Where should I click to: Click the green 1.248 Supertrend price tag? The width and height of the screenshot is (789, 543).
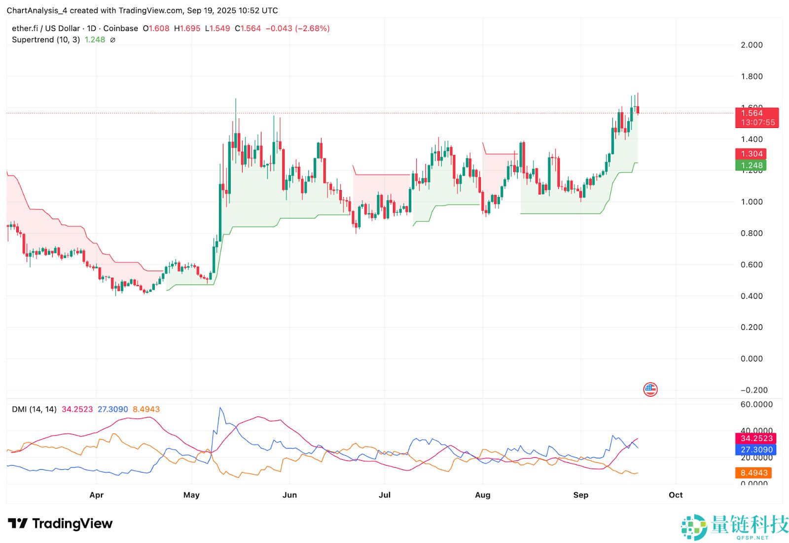click(x=752, y=165)
